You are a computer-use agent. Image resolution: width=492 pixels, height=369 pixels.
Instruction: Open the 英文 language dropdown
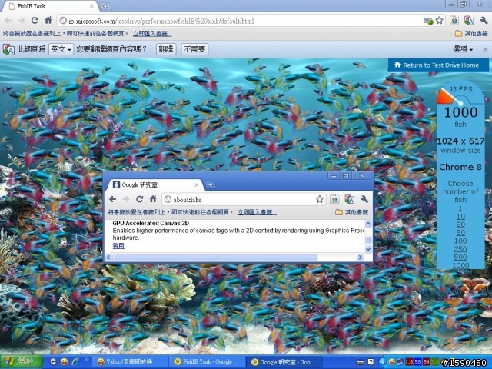61,49
